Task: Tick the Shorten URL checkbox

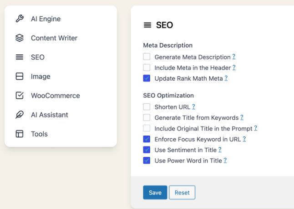Action: (147, 107)
